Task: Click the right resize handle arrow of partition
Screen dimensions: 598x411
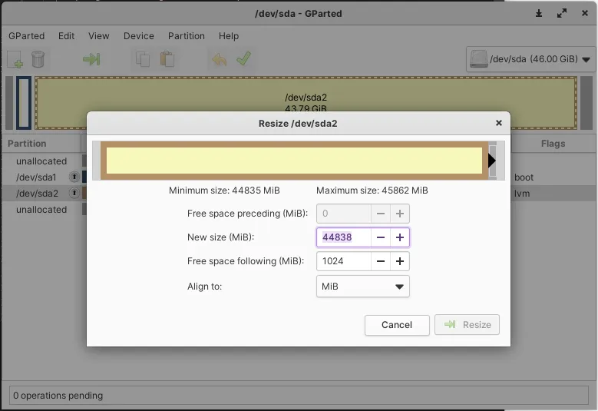Action: 491,161
